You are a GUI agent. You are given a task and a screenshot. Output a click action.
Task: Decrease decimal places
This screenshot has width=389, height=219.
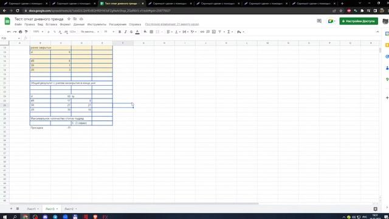(60, 32)
